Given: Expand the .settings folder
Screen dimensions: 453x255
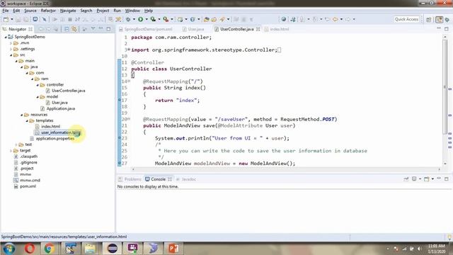Looking at the screenshot, I should (x=11, y=49).
